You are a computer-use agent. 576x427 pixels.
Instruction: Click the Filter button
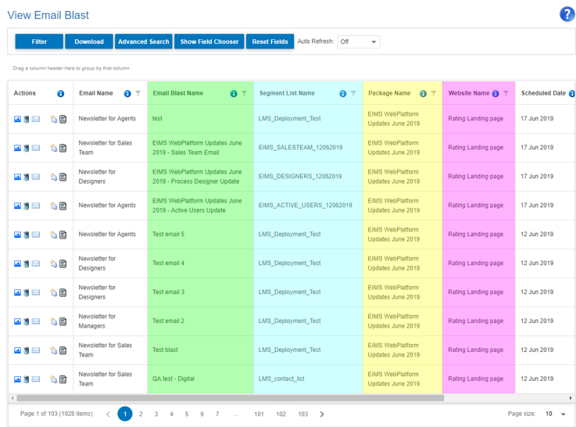39,41
